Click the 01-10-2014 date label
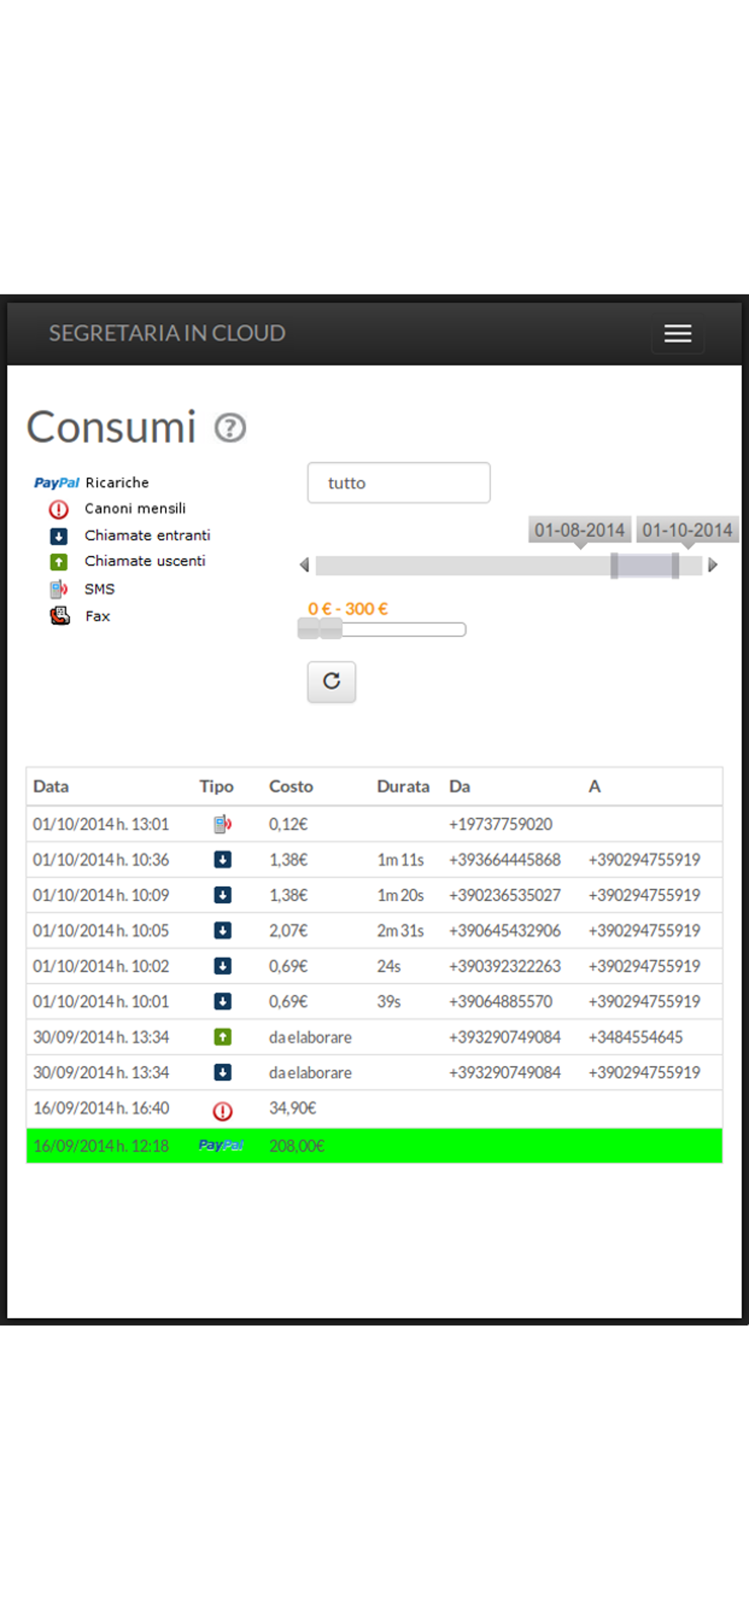This screenshot has height=1621, width=749. click(x=687, y=531)
